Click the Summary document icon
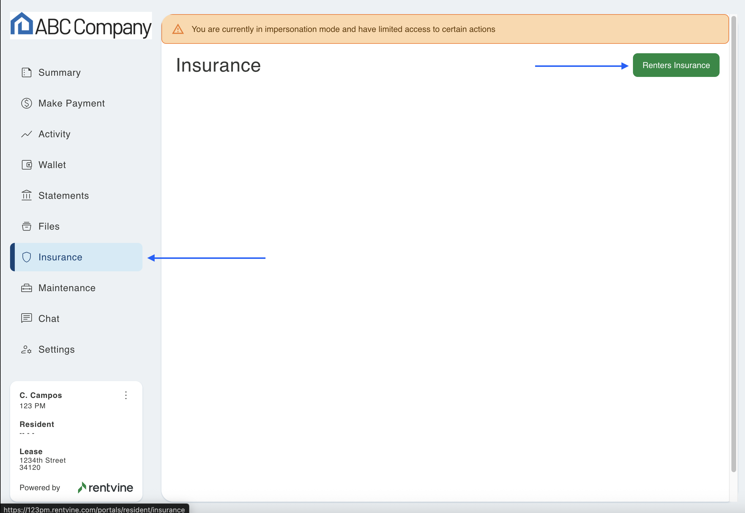745x513 pixels. (26, 73)
